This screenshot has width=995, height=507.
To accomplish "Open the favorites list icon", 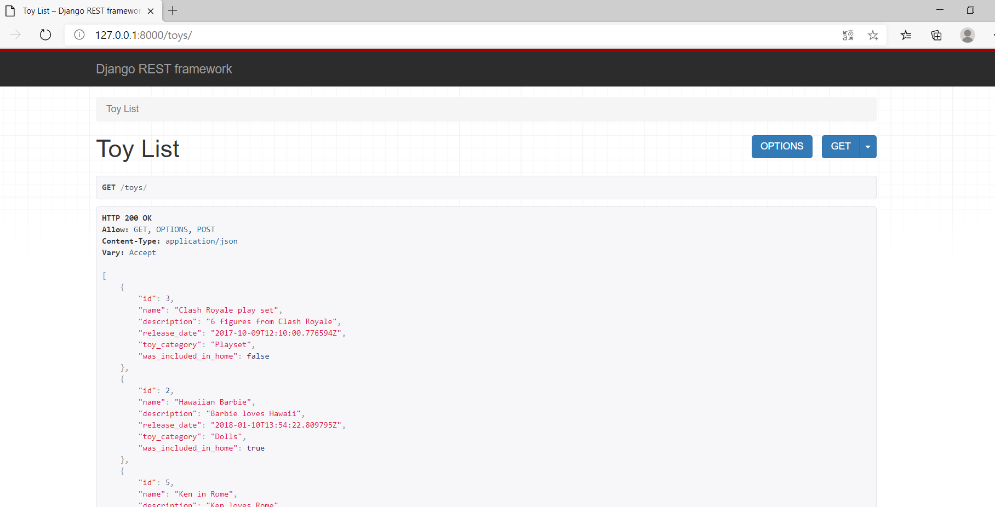I will pos(906,35).
